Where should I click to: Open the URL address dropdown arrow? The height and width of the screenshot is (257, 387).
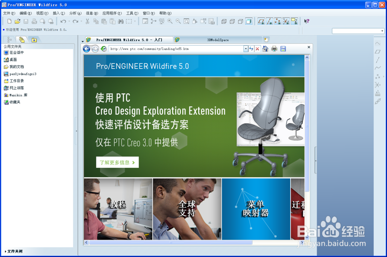tap(246, 49)
